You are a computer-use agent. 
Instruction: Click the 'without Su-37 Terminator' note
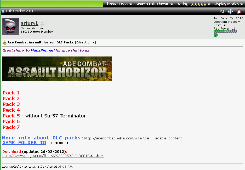tap(55, 116)
